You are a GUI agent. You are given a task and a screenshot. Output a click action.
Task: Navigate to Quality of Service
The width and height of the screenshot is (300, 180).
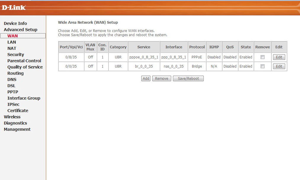(25, 67)
